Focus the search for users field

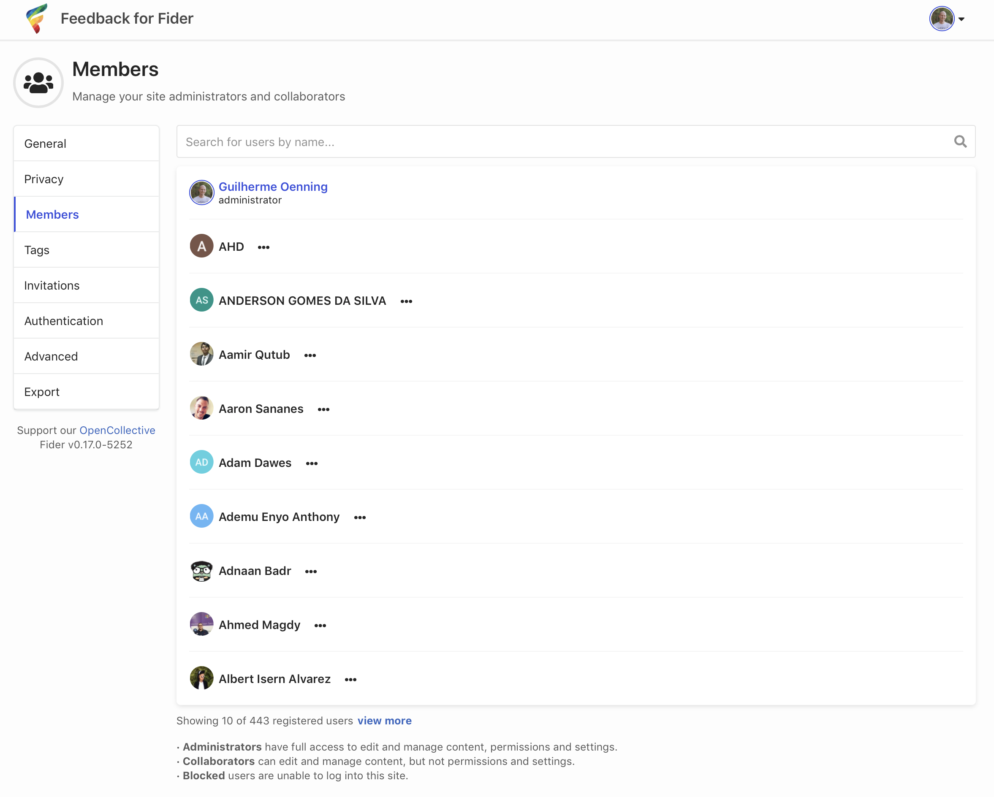point(576,141)
